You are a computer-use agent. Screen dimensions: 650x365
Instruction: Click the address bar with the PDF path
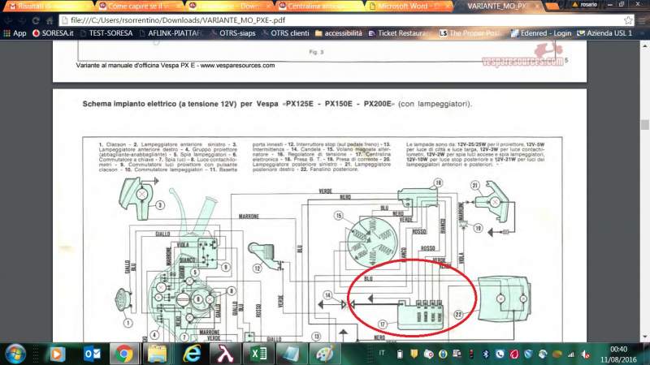point(340,19)
